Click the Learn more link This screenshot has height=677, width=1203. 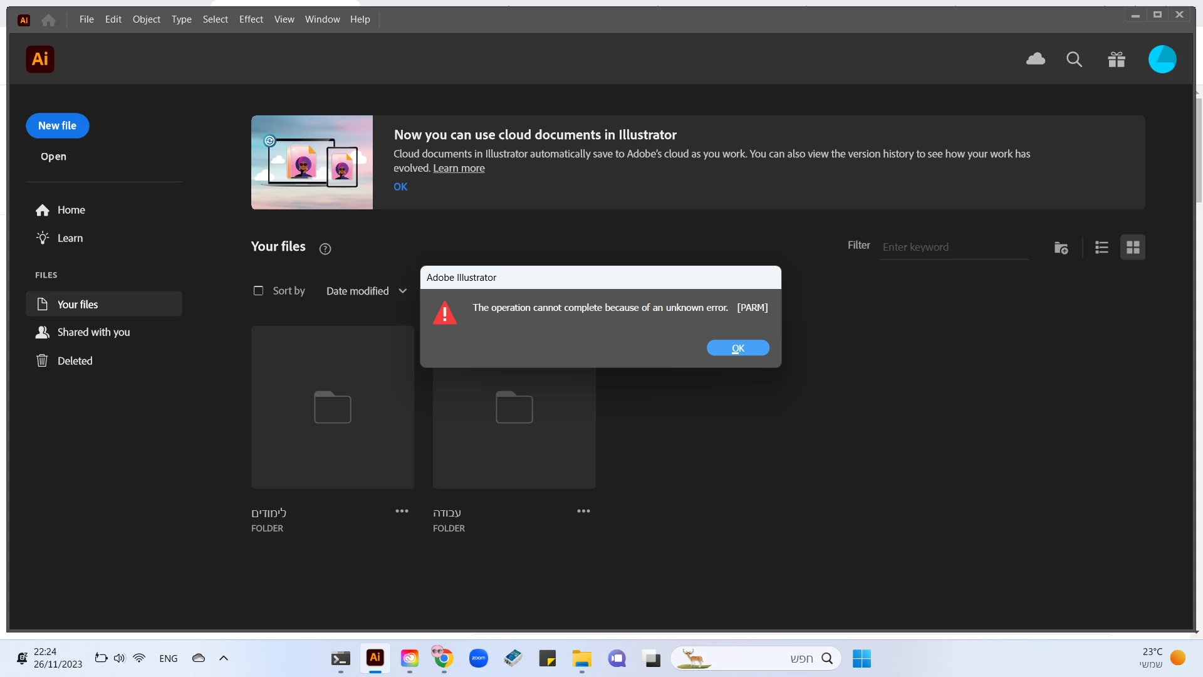(459, 168)
